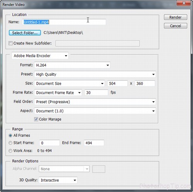193x192 pixels.
Task: Uncheck the Color Manage checkbox
Action: [x=36, y=119]
